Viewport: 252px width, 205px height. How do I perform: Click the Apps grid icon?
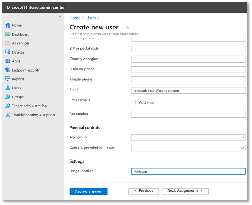pos(8,61)
